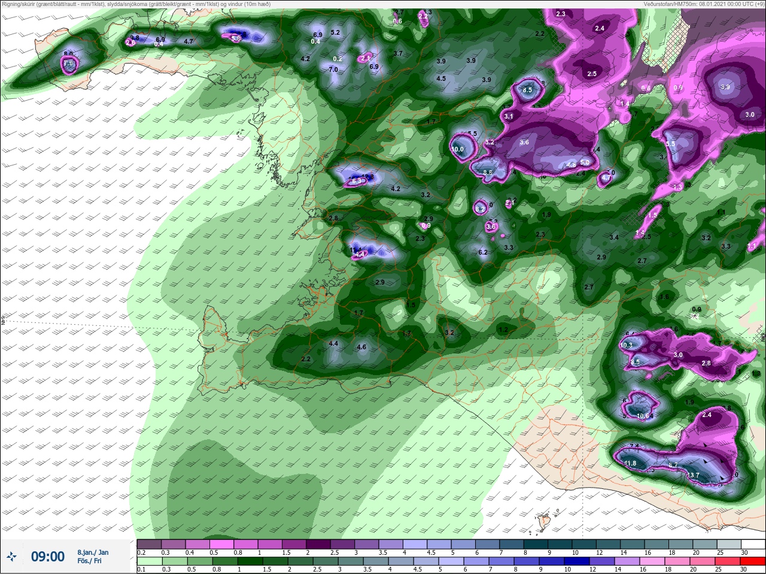This screenshot has height=574, width=766.
Task: Click the 0.2 value on the map
Action: 337,59
